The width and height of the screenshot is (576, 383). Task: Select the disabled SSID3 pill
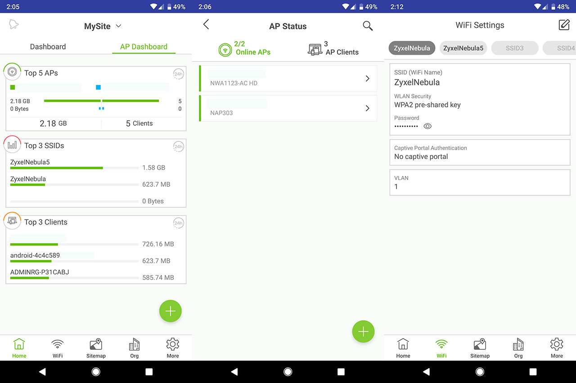(515, 48)
